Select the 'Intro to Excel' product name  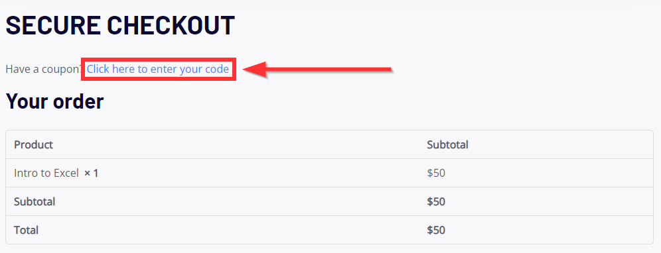[46, 173]
